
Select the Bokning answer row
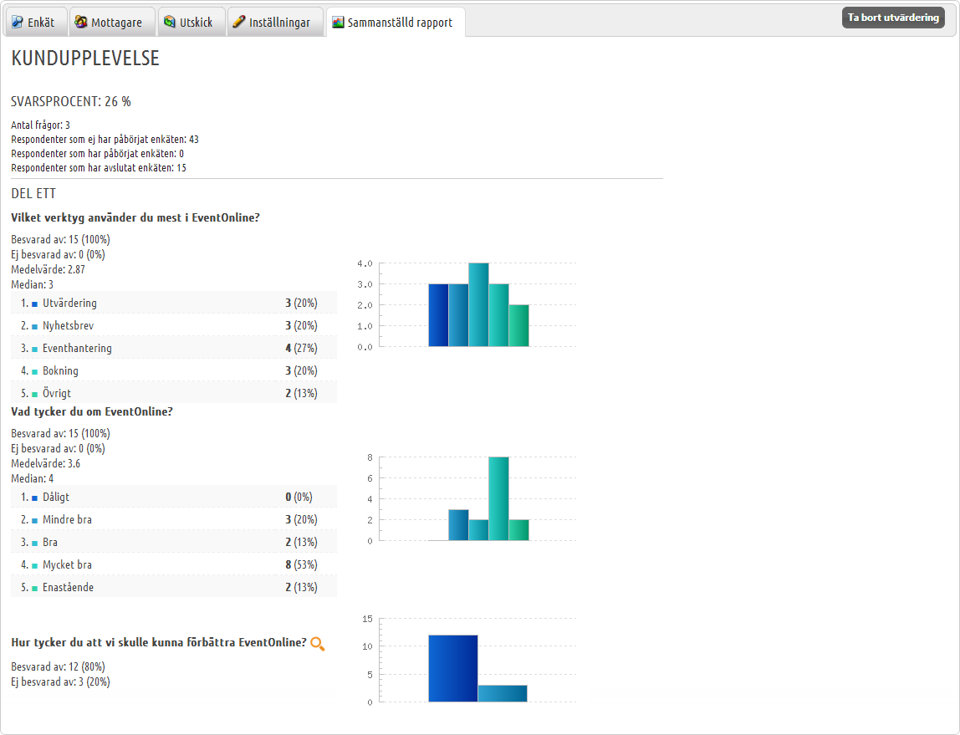pyautogui.click(x=174, y=371)
